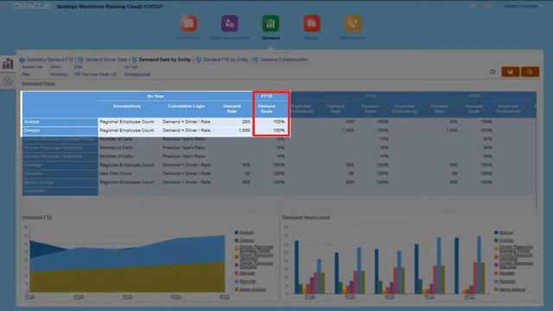Select the Analyst row header

click(x=60, y=122)
